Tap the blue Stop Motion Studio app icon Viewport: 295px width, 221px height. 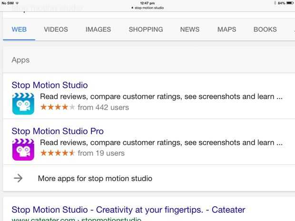click(x=23, y=103)
